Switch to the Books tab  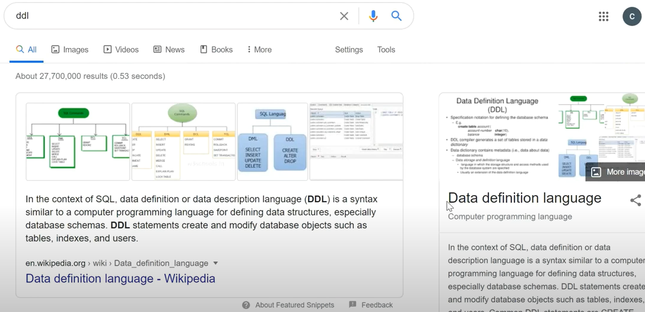click(217, 50)
